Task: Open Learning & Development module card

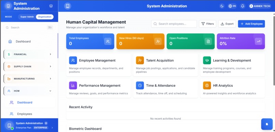Action: coord(233,65)
